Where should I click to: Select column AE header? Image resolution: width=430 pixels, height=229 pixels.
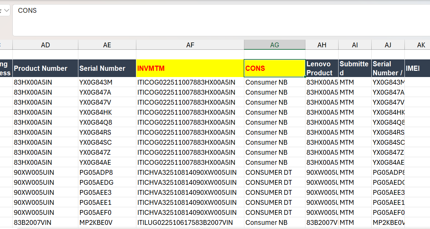[x=107, y=45]
